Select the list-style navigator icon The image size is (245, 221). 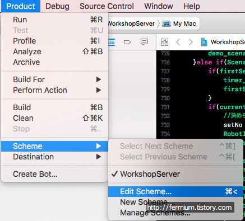point(112,42)
